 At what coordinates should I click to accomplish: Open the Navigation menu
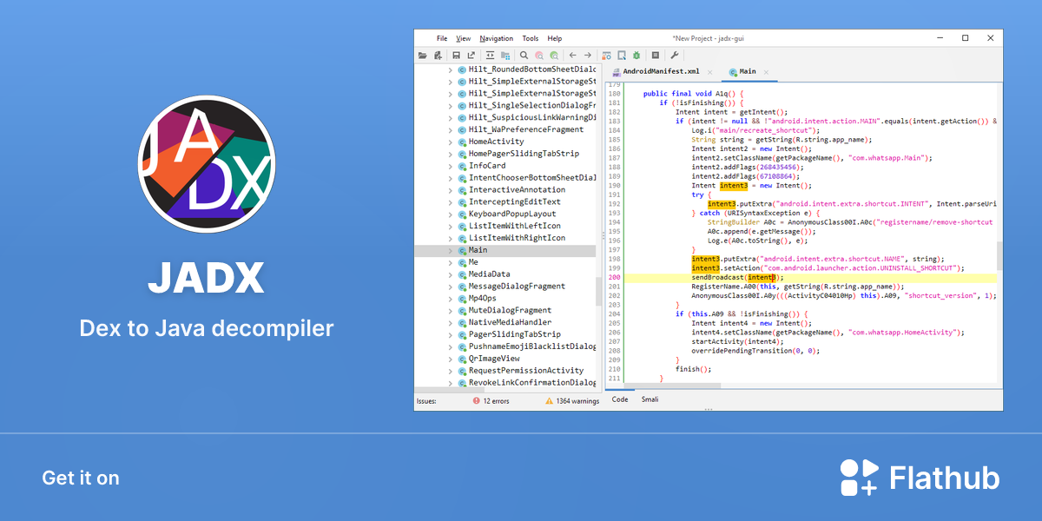click(496, 38)
